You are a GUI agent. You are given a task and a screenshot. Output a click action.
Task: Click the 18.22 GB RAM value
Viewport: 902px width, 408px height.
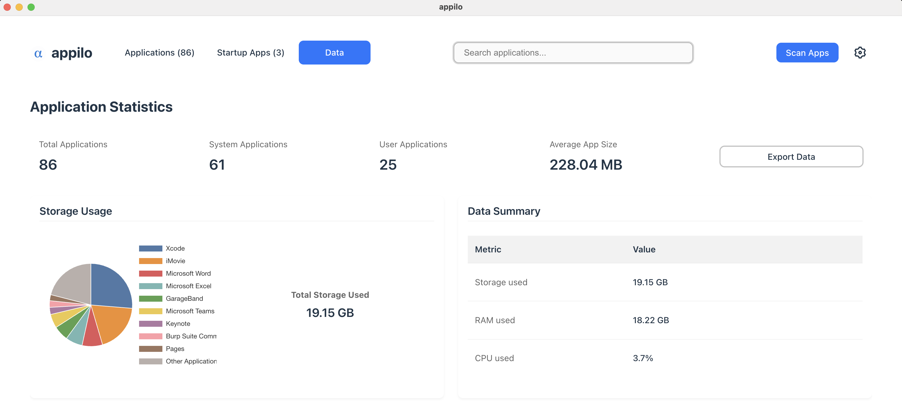click(650, 320)
